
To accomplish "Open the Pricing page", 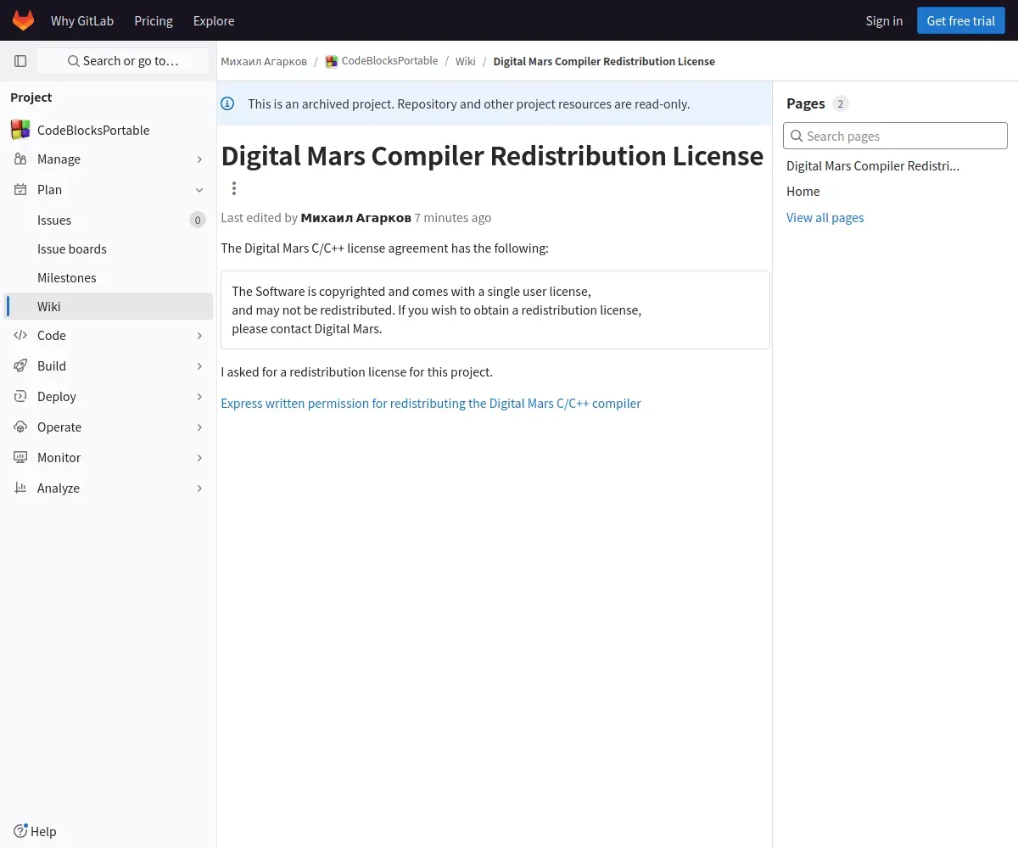I will pos(154,20).
